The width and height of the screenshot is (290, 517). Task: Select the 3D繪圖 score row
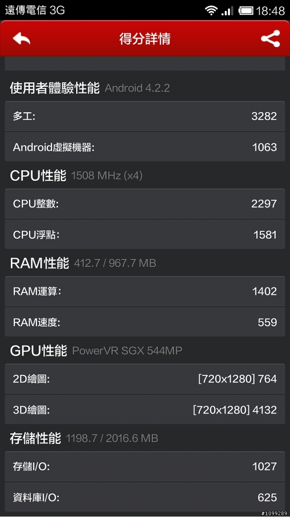145,410
